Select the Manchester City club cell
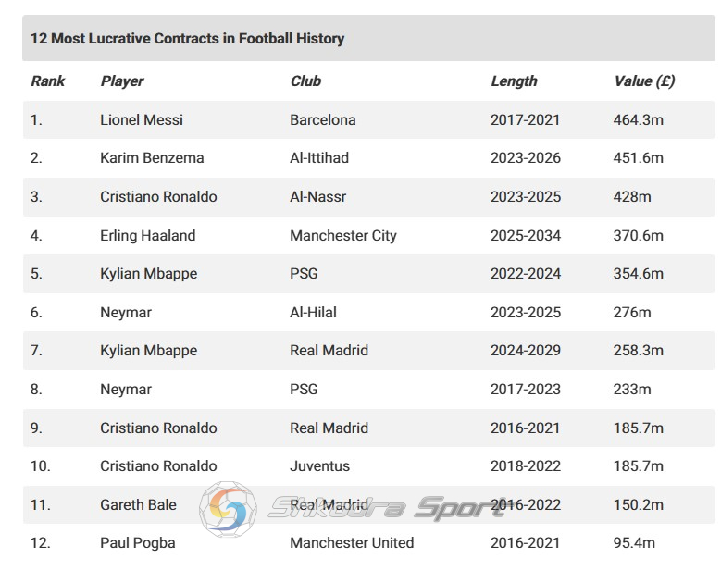721x583 pixels. tap(343, 235)
